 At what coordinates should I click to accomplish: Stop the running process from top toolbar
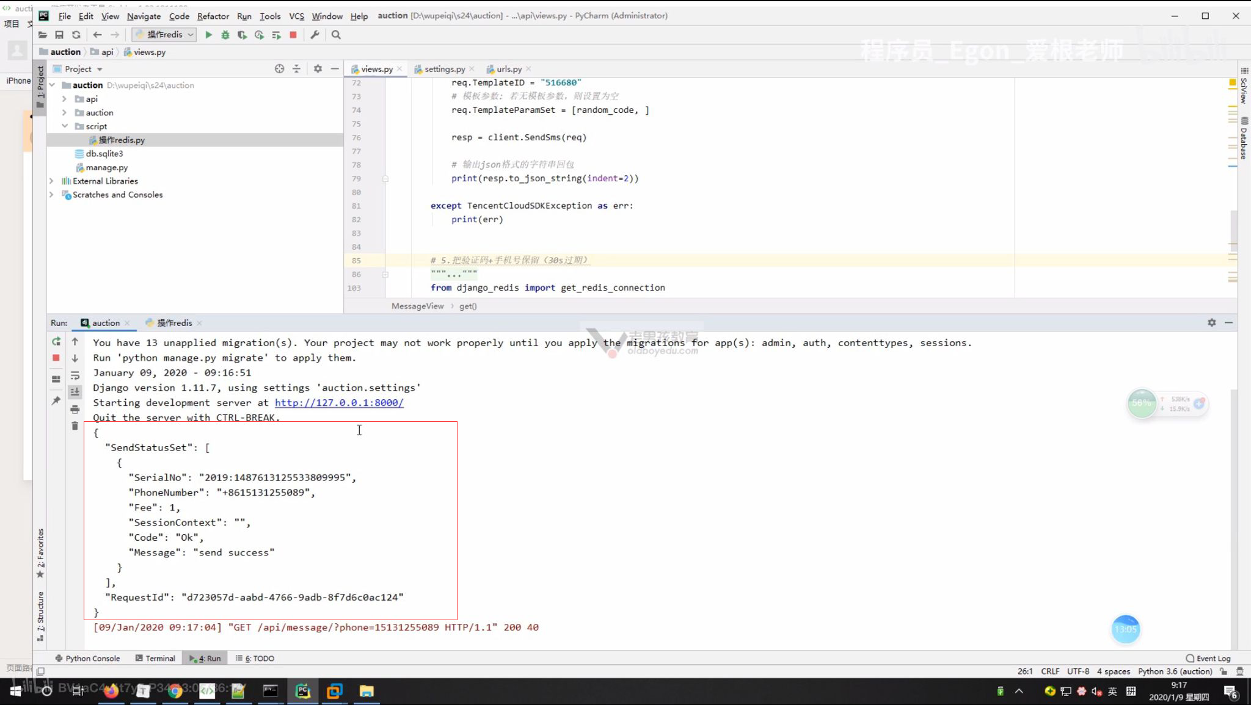(293, 35)
